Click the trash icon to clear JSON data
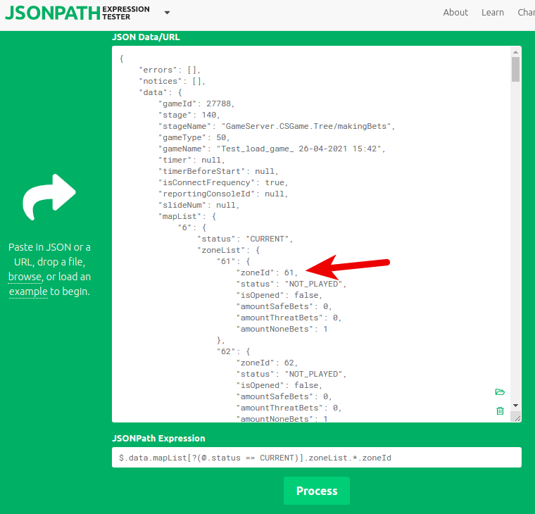Image resolution: width=535 pixels, height=514 pixels. pos(500,410)
